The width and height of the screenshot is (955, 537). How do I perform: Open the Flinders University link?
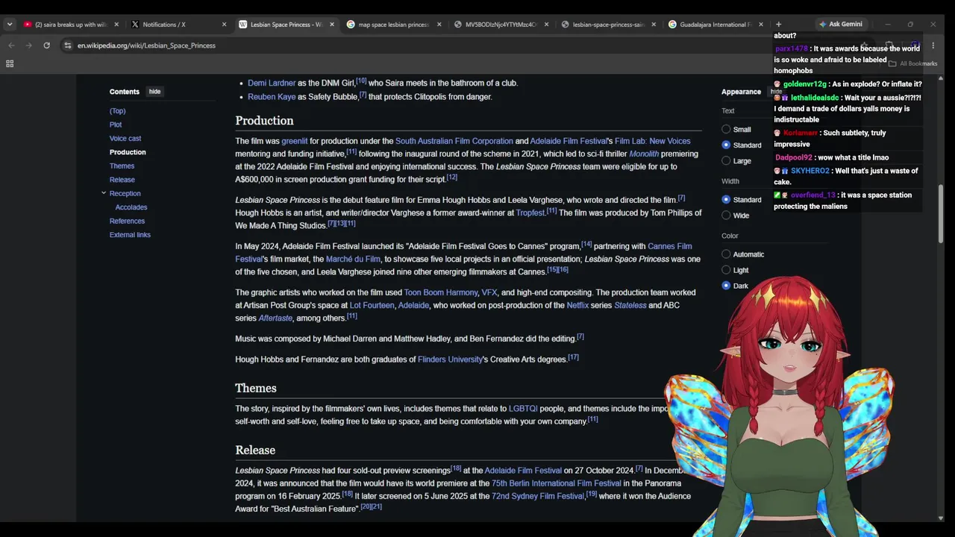pos(450,359)
